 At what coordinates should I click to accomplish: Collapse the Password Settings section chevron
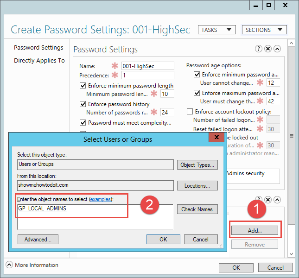[277, 49]
